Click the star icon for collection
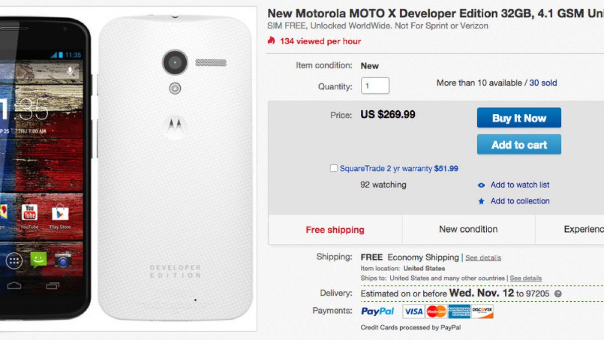 pos(481,201)
